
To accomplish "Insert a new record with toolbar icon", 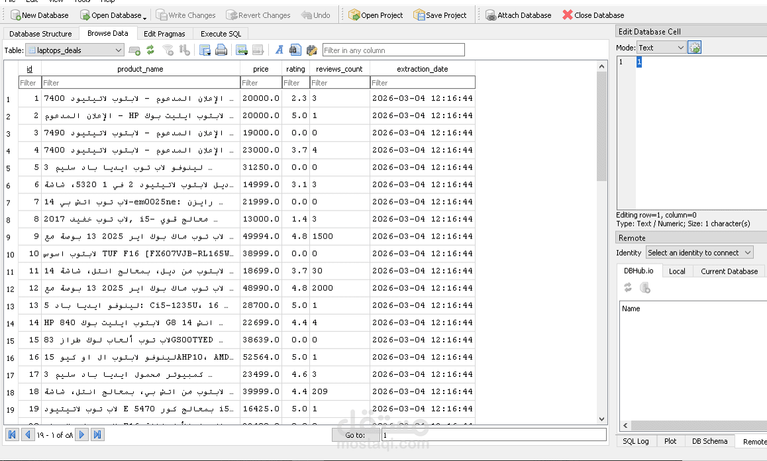I will tap(242, 50).
